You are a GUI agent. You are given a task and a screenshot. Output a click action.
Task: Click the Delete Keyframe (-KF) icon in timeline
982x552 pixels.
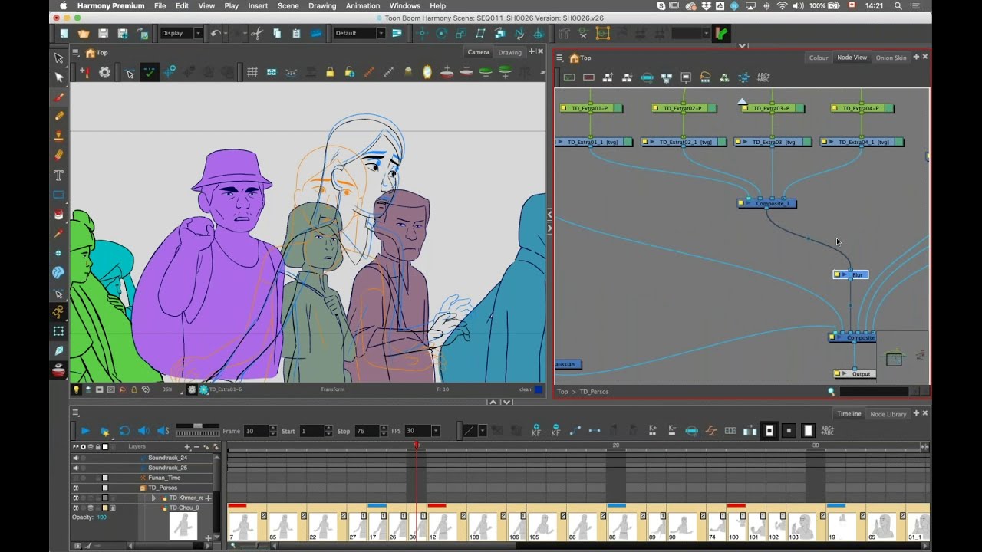pos(555,431)
